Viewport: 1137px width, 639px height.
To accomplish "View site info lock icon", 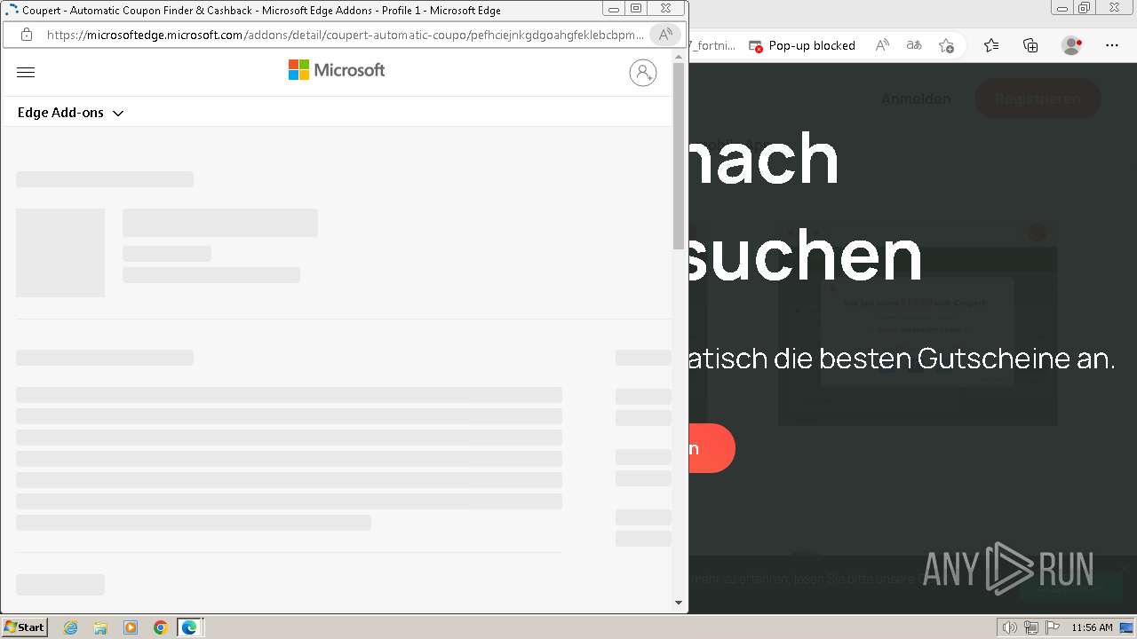I will tap(27, 35).
